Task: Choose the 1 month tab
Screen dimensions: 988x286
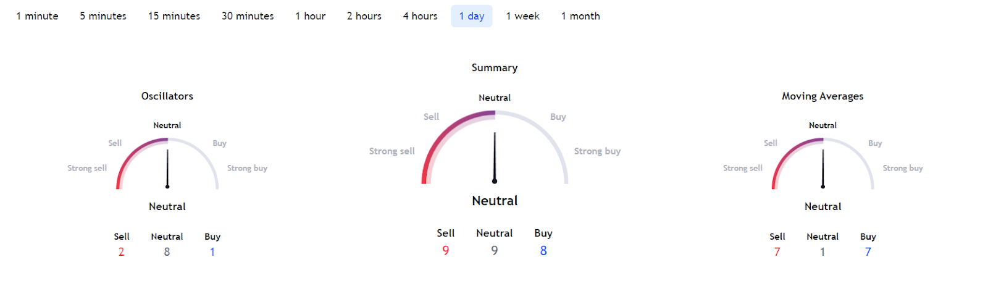Action: point(580,16)
